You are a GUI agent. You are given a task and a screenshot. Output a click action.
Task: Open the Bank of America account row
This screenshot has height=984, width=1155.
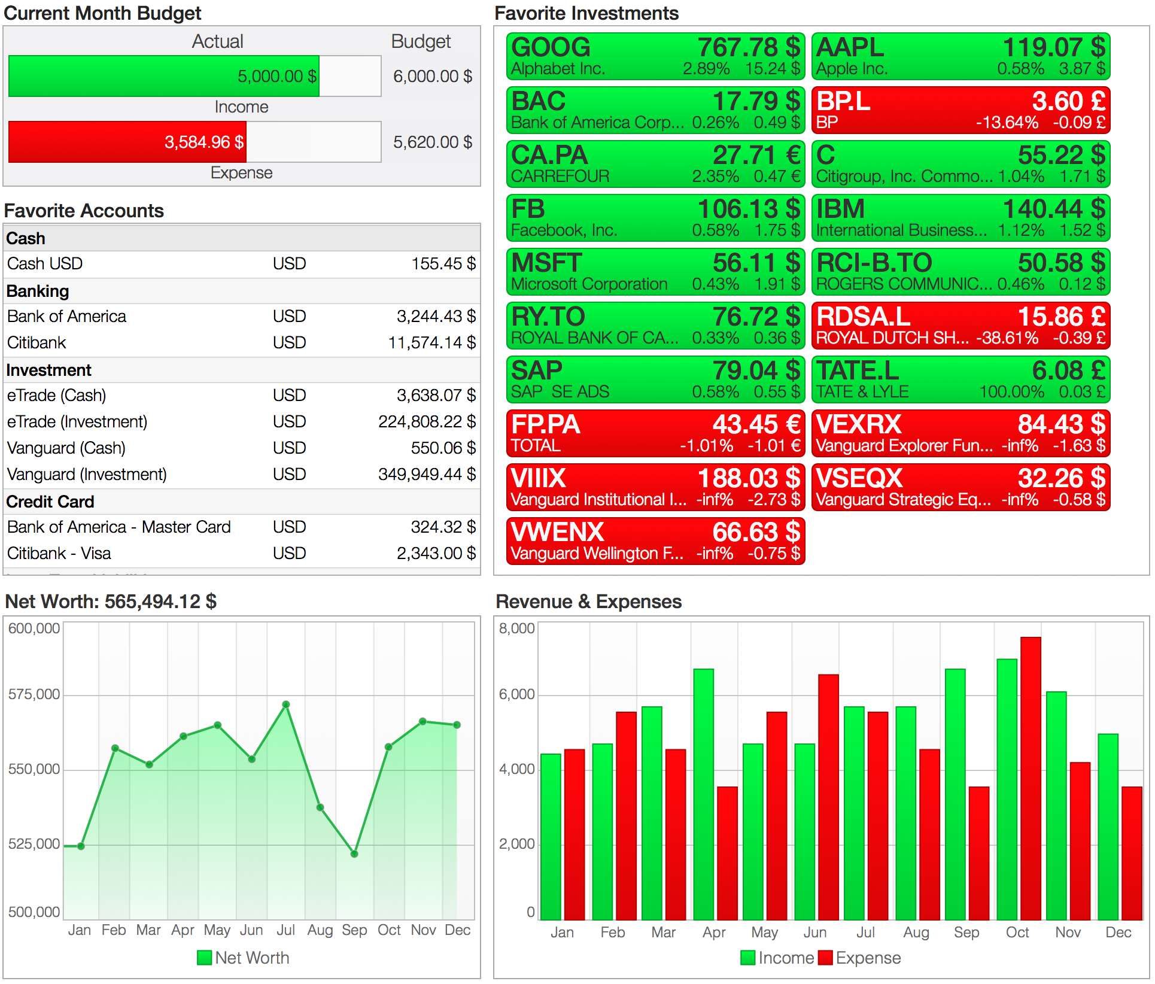coord(242,316)
